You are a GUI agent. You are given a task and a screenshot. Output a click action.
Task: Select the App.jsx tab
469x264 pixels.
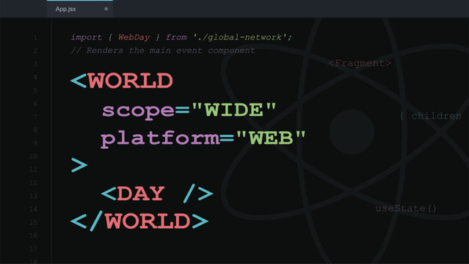coord(79,9)
